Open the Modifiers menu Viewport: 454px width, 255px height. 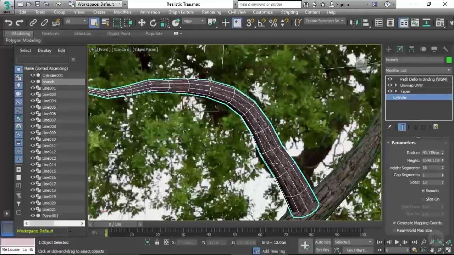click(122, 12)
